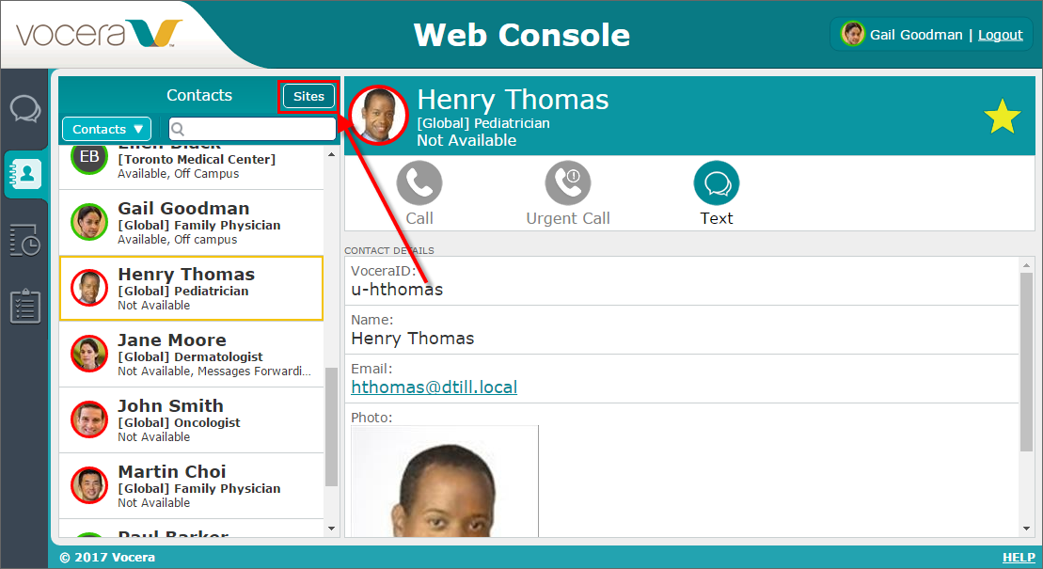Click the "[Global] Oncologist" text
The image size is (1043, 569).
[179, 422]
